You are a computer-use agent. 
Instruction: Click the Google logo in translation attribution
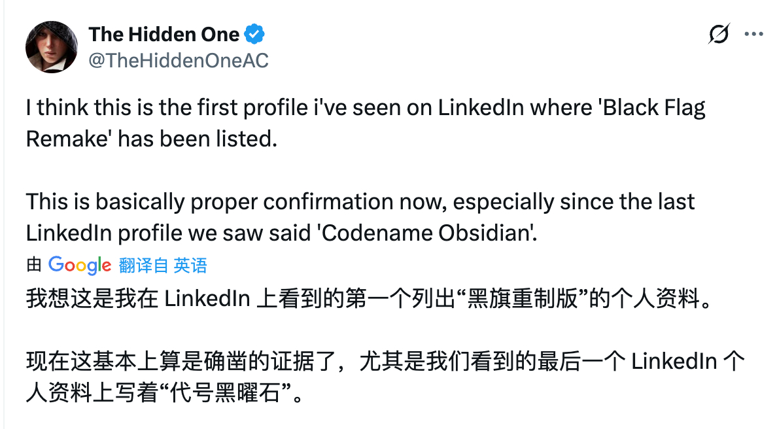click(x=79, y=265)
